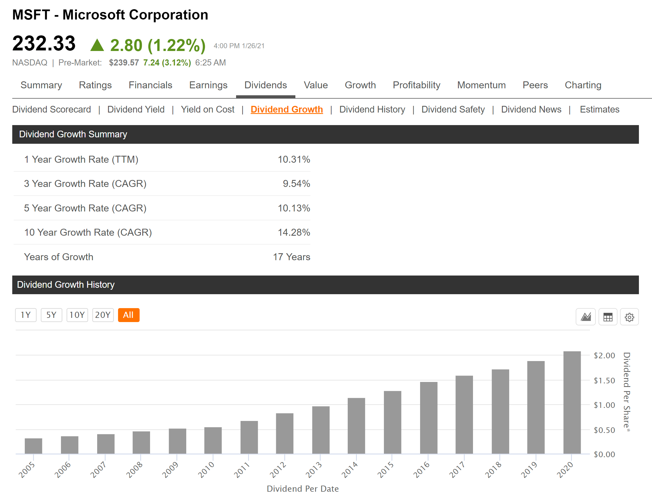Go to Dividend Growth link
Image resolution: width=652 pixels, height=497 pixels.
tap(287, 109)
